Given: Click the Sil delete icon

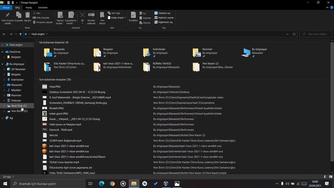Looking at the screenshot, I should click(x=82, y=15).
